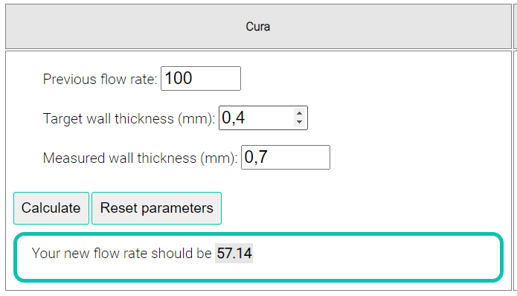Click the 'Target wall thickness (mm):' label
517x296 pixels.
tap(129, 119)
